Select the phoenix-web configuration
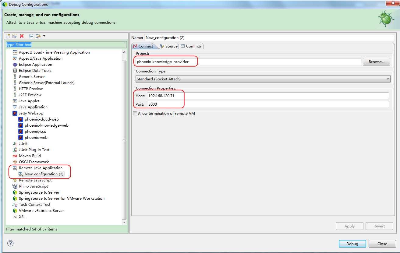400x253 pixels. coord(36,138)
